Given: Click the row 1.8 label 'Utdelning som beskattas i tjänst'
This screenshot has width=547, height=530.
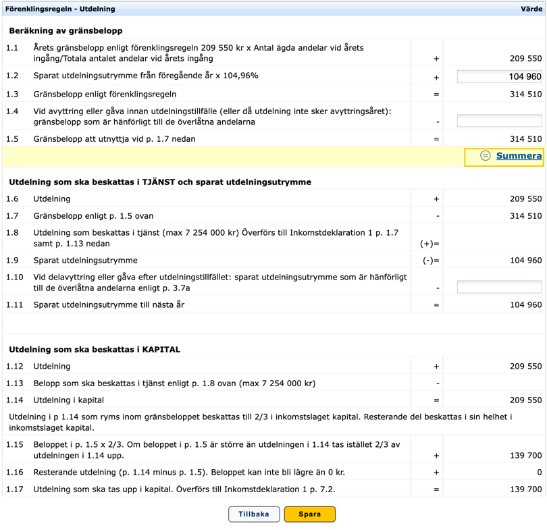Looking at the screenshot, I should click(x=216, y=238).
